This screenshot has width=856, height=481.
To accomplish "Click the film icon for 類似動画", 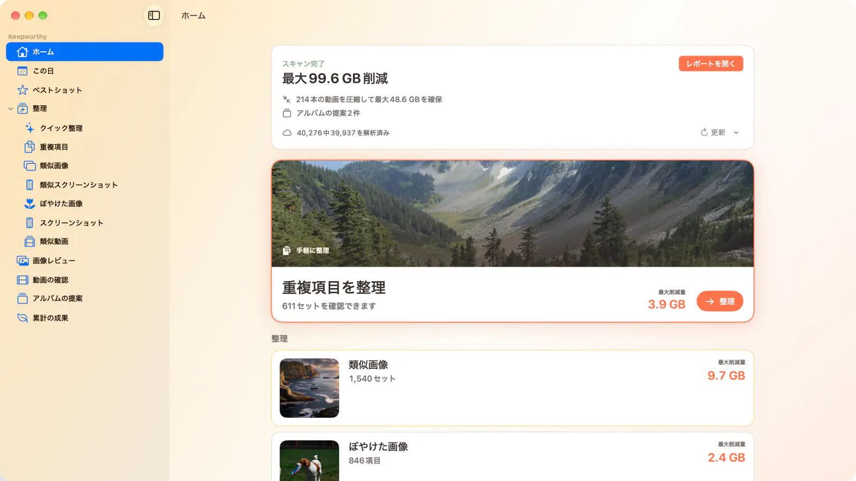I will tap(30, 242).
